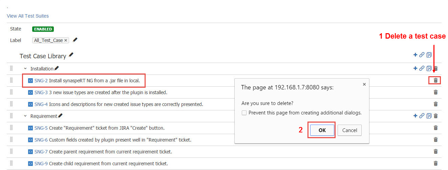Click the trash icon for test case SNG-4
This screenshot has height=170, width=448.
[x=436, y=104]
